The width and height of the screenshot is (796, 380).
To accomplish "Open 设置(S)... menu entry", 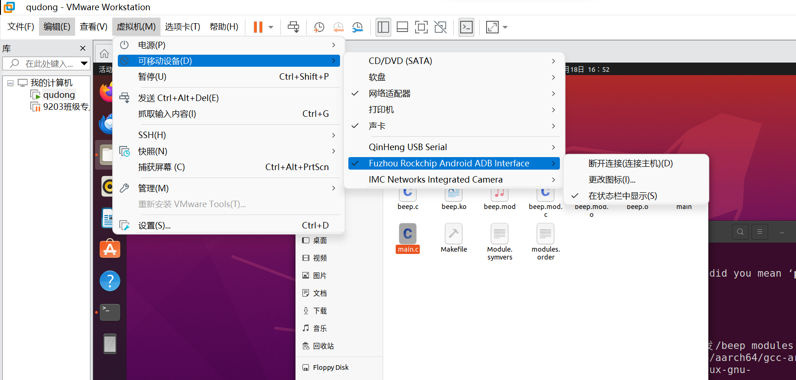I will [229, 225].
